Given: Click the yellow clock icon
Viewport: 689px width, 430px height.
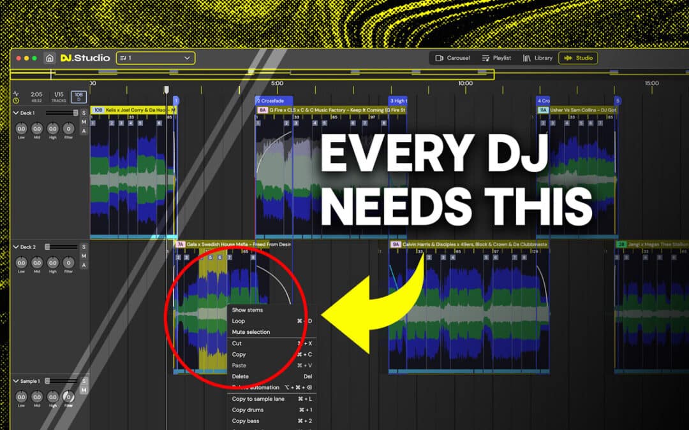Looking at the screenshot, I should point(16,101).
